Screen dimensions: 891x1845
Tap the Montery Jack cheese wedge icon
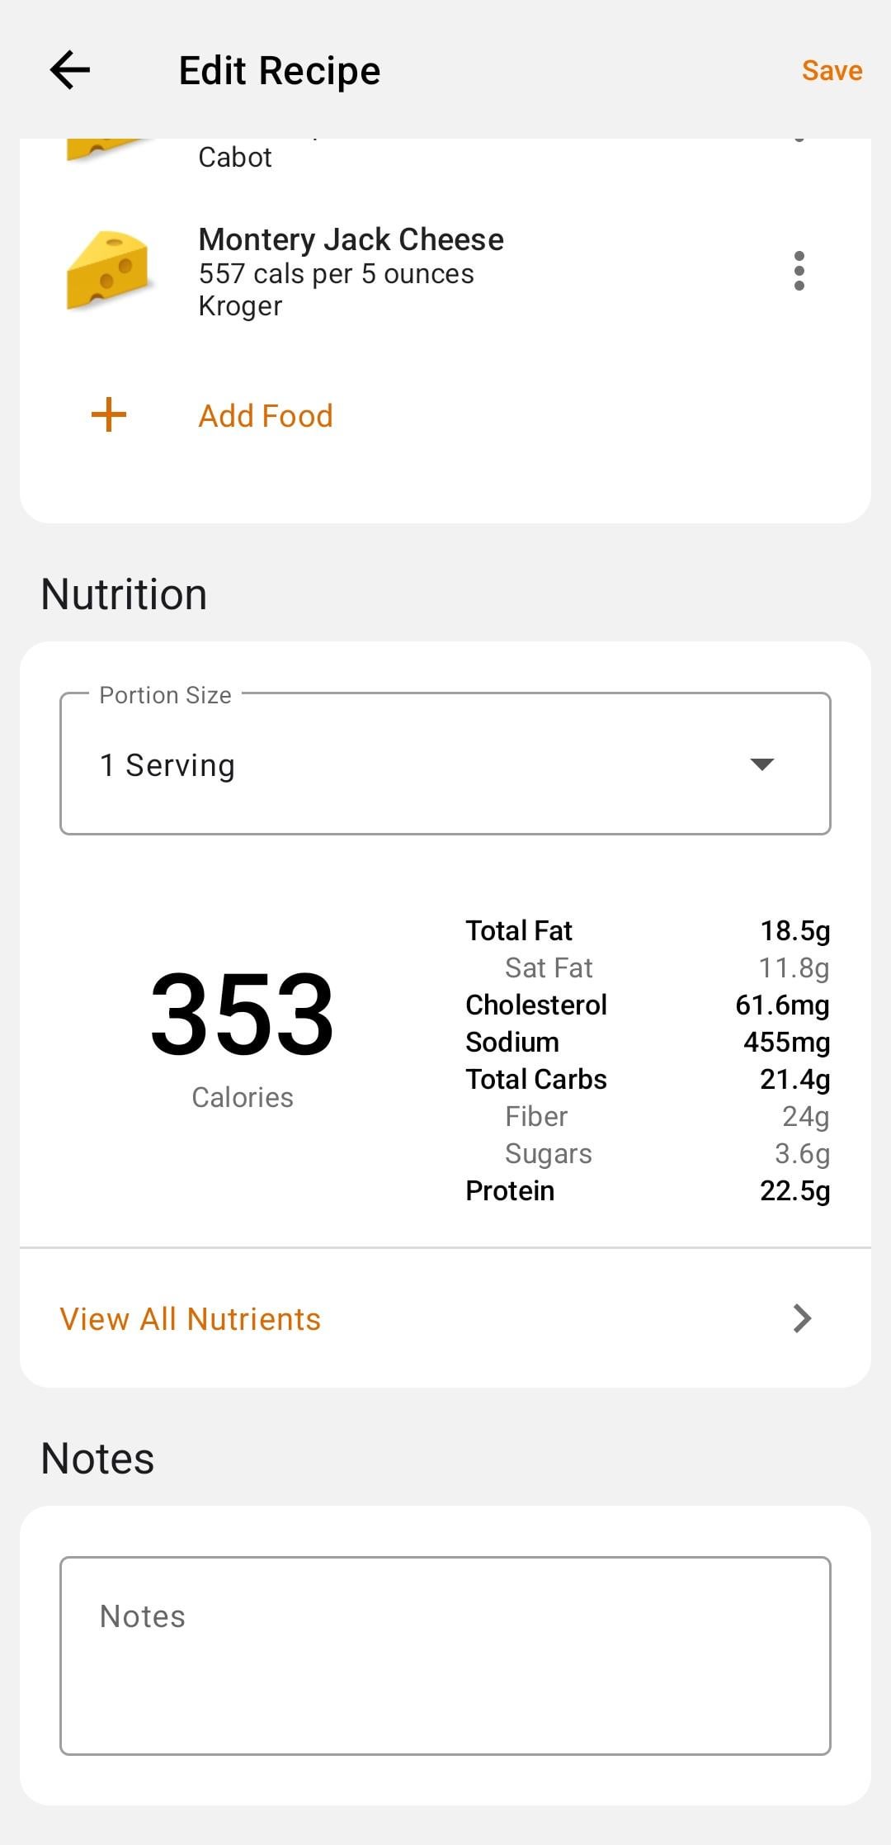[108, 270]
